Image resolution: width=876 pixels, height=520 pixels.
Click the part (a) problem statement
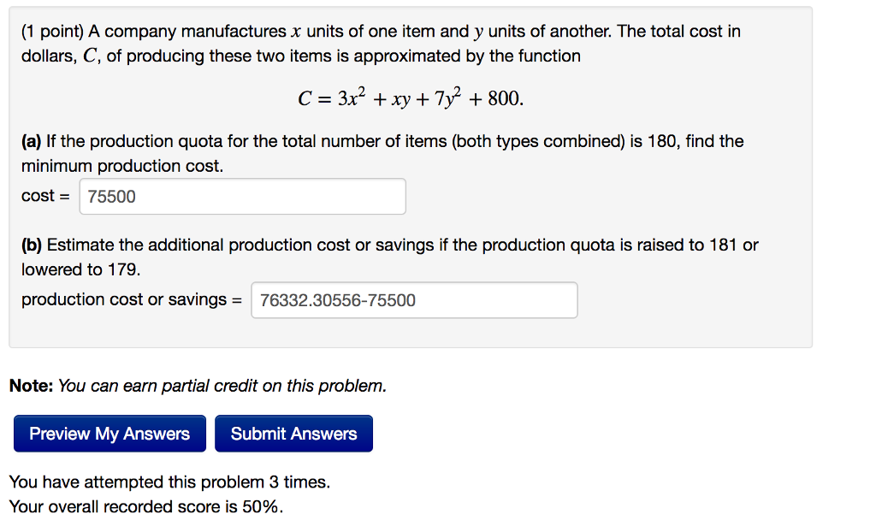tap(342, 141)
